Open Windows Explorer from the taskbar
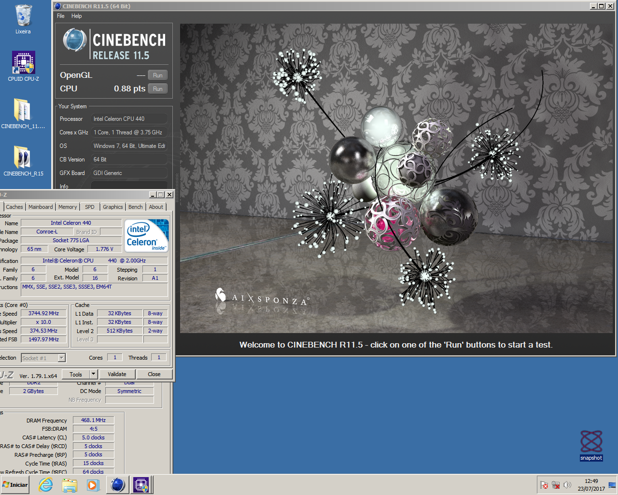Viewport: 618px width, 495px height. pos(70,485)
